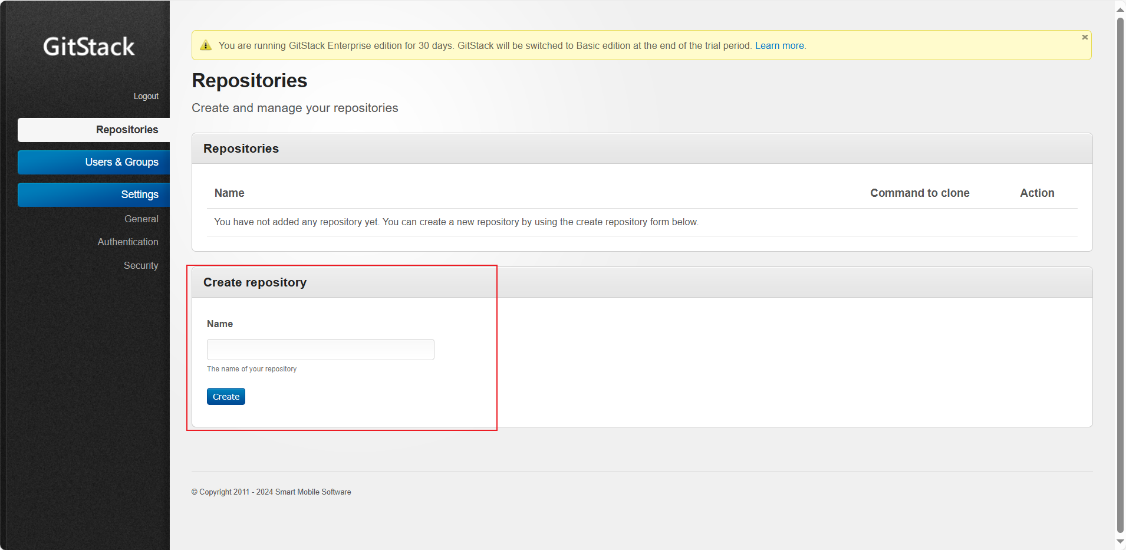Open the Repositories sidebar tab

tap(94, 130)
